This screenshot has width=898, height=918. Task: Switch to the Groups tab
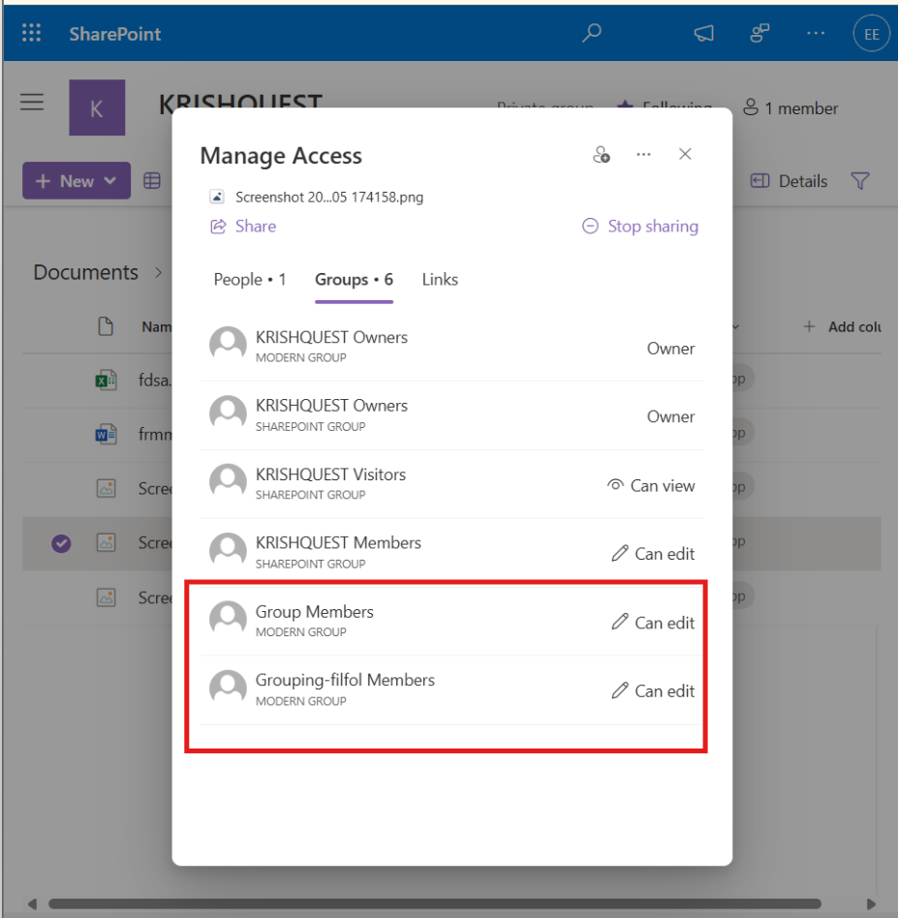[354, 280]
